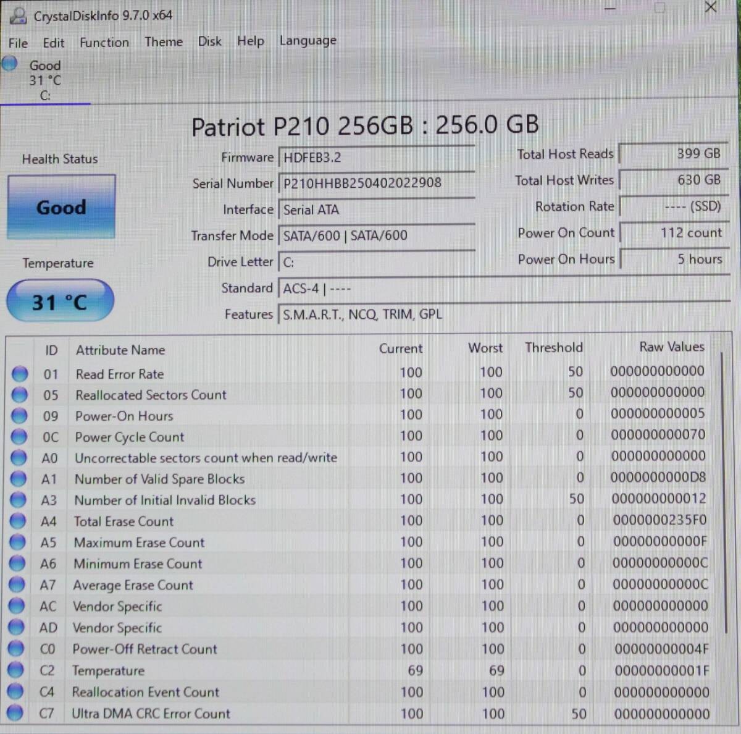Click the Drive Letter field C:

pyautogui.click(x=377, y=262)
